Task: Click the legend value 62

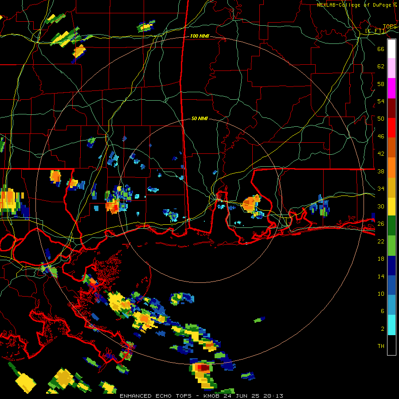Action: [x=381, y=66]
